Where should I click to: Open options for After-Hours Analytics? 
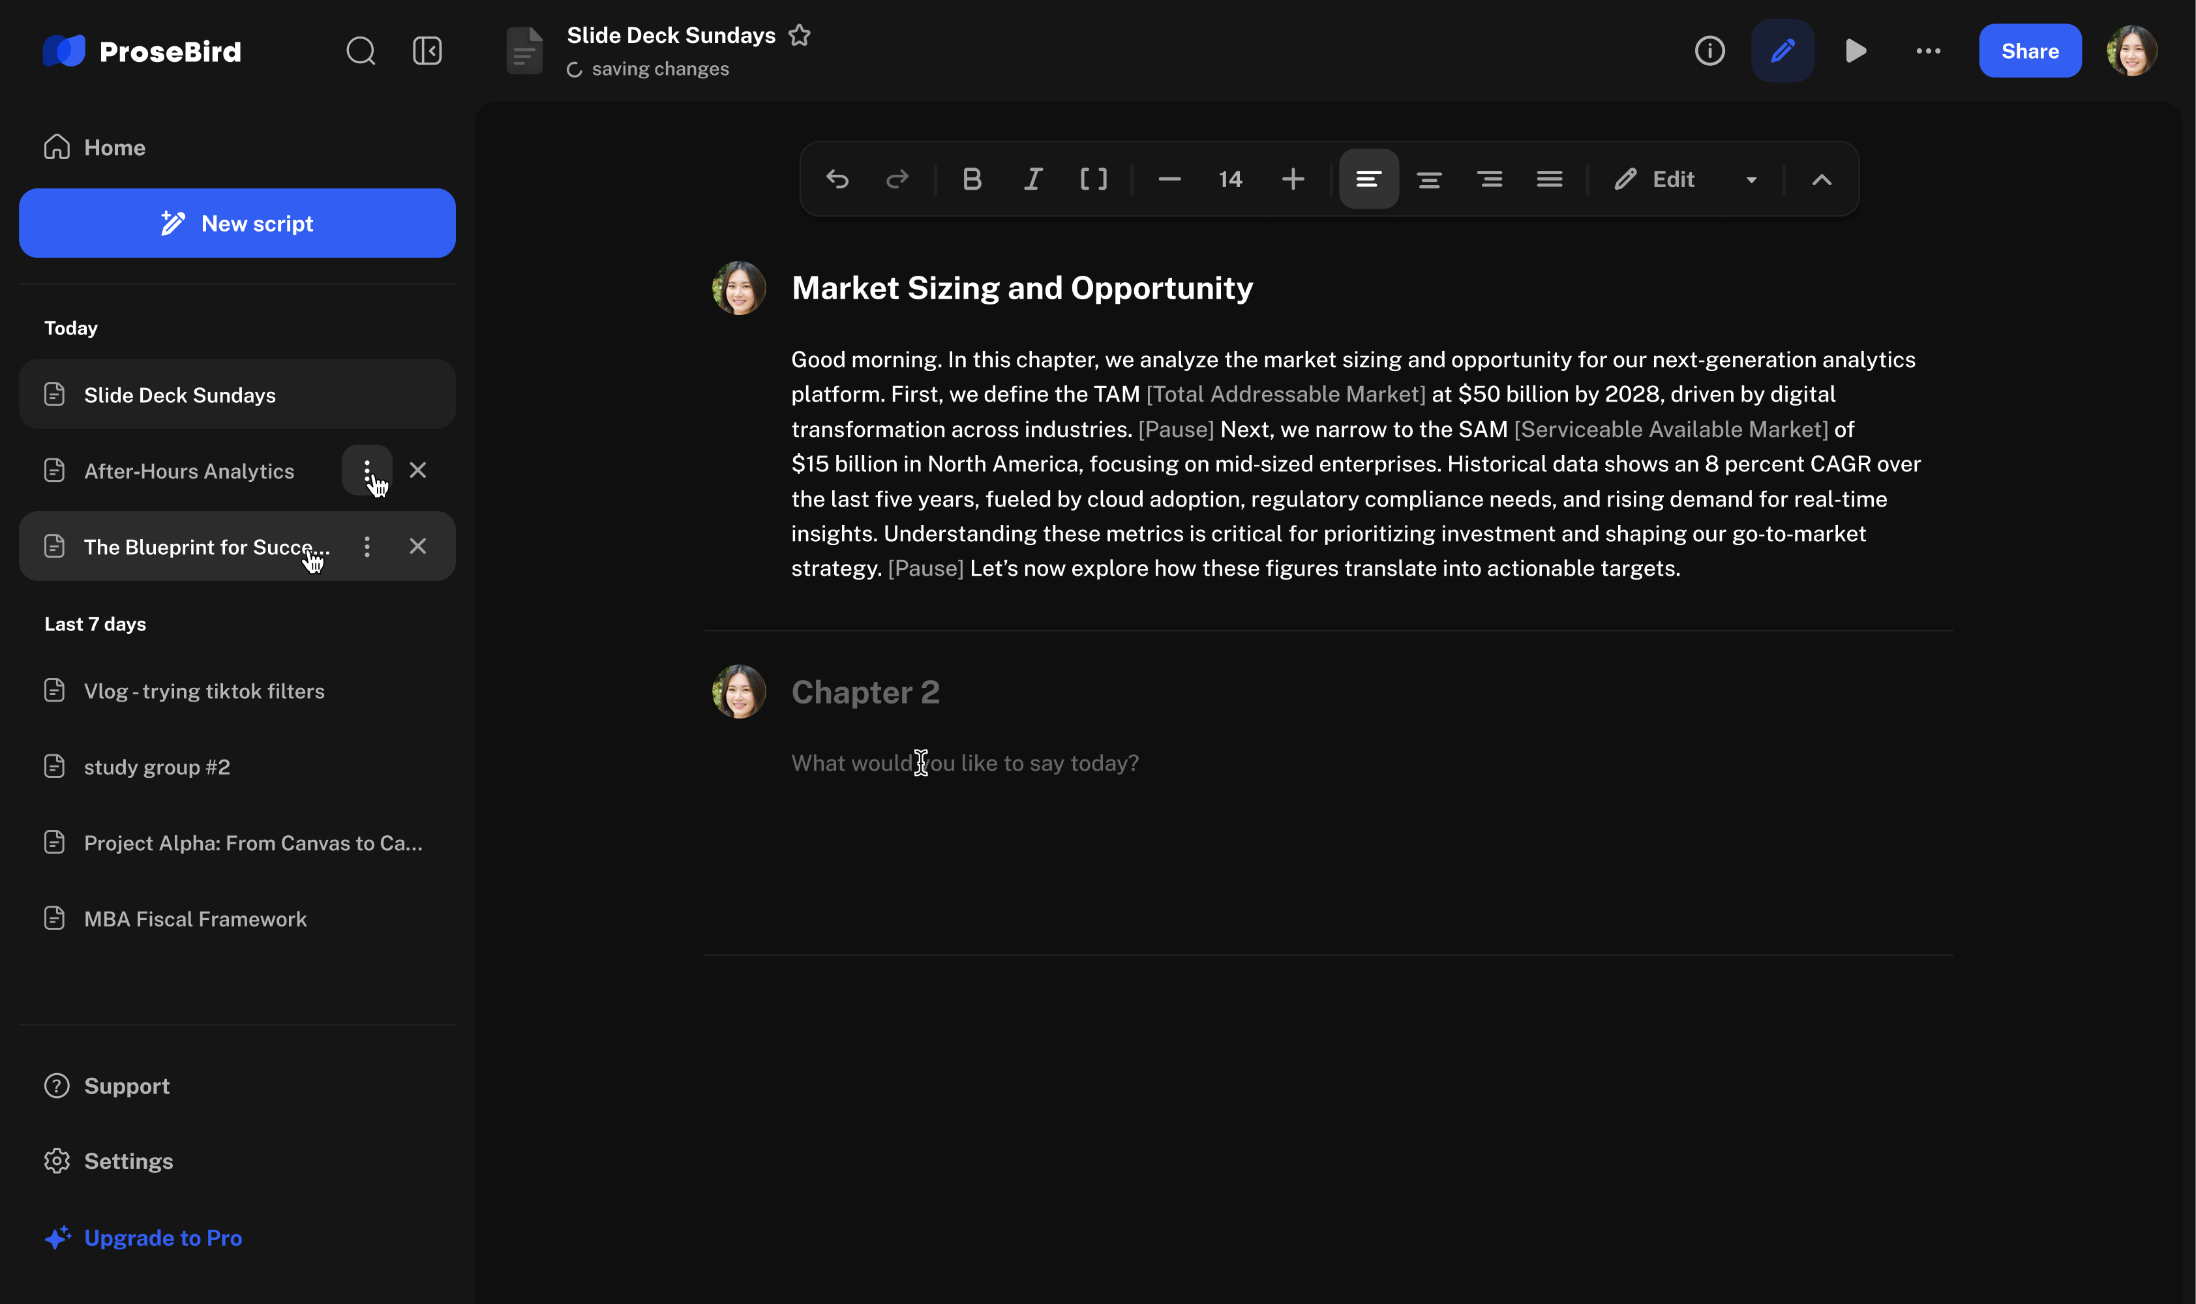point(367,471)
